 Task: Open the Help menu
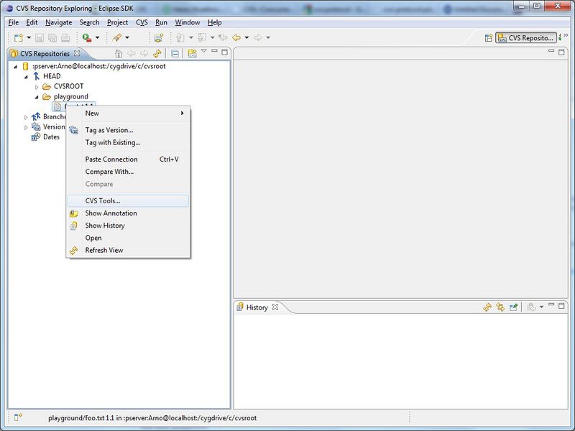[x=214, y=22]
